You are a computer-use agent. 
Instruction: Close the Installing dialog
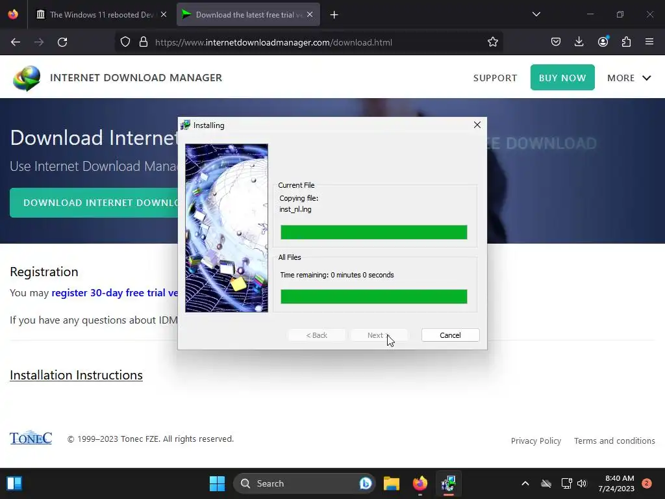point(477,125)
